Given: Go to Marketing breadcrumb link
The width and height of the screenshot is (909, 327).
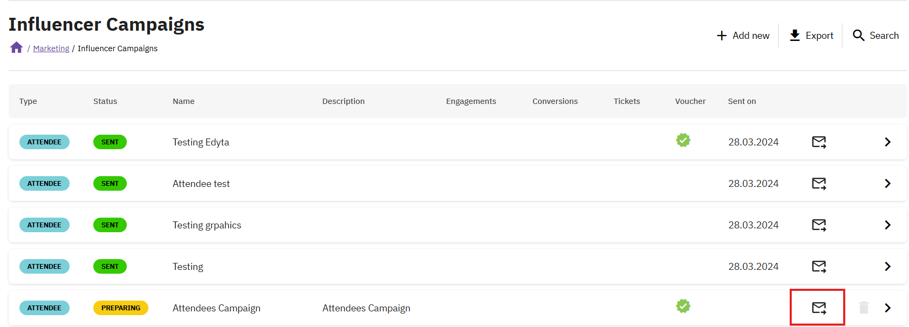Looking at the screenshot, I should point(51,48).
